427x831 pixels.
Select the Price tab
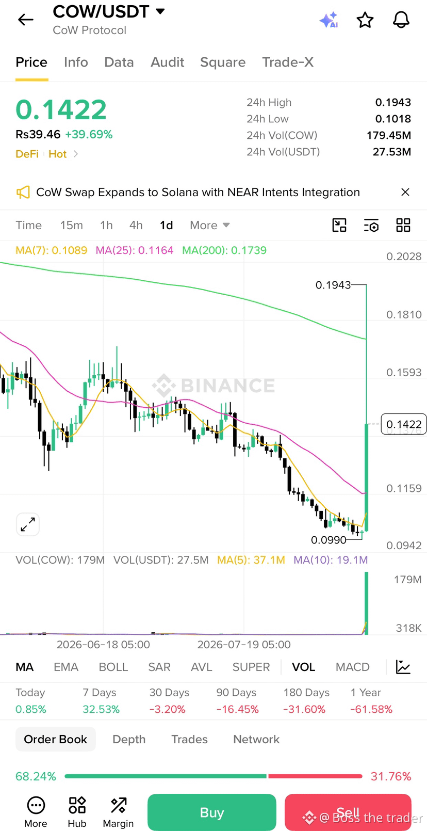tap(31, 62)
